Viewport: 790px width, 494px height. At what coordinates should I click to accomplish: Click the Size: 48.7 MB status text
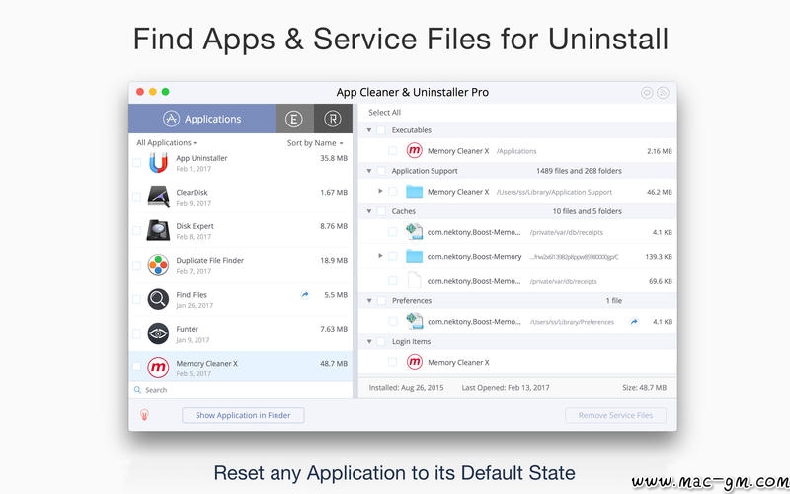click(x=644, y=388)
